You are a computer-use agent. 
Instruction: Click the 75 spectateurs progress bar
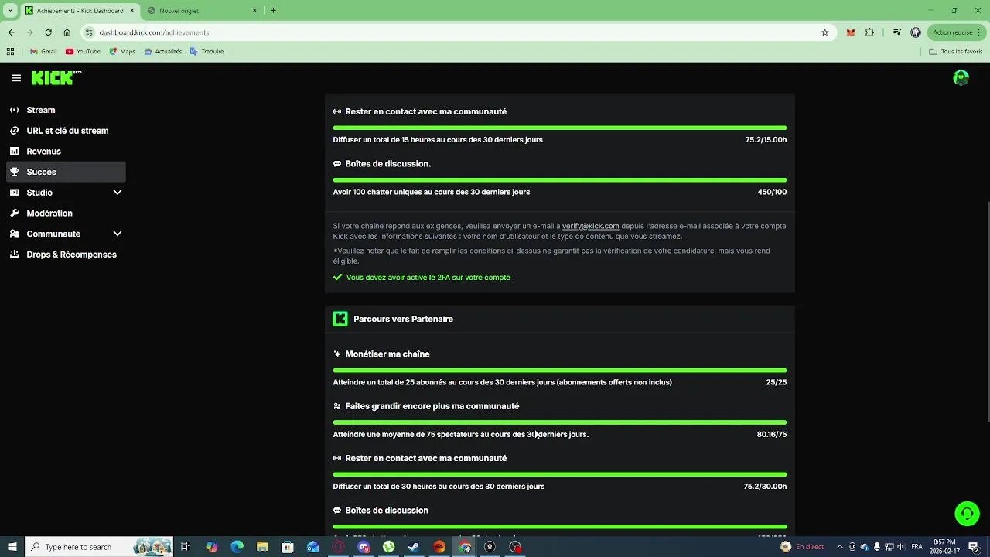[x=560, y=422]
